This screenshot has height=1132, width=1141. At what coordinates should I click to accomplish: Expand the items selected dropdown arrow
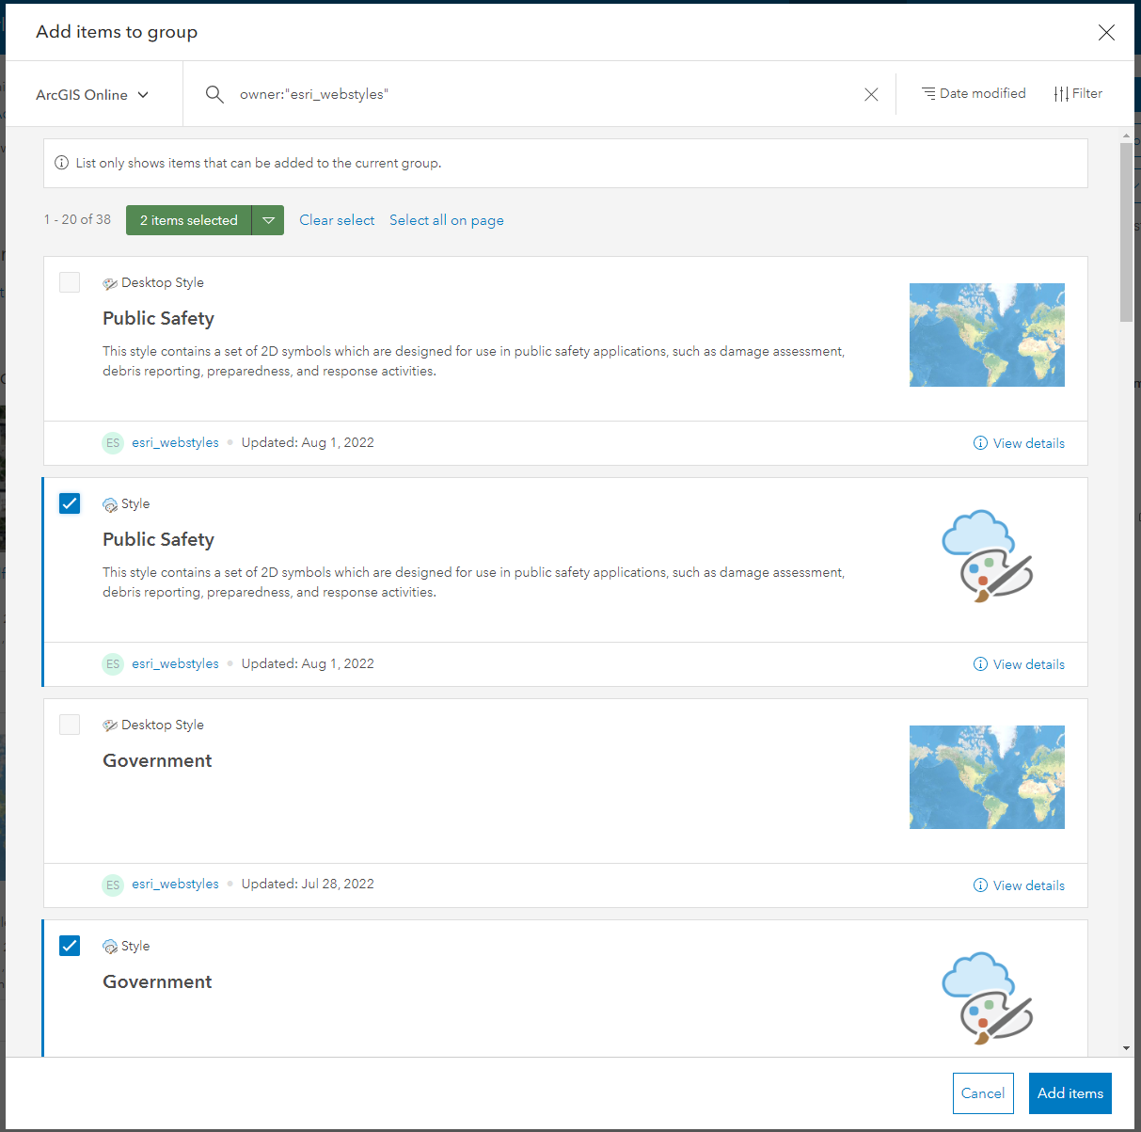[268, 220]
